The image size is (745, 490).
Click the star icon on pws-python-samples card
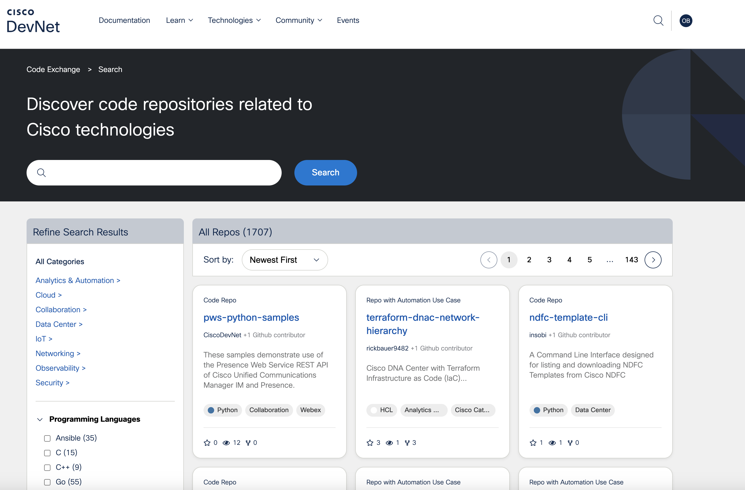point(207,442)
